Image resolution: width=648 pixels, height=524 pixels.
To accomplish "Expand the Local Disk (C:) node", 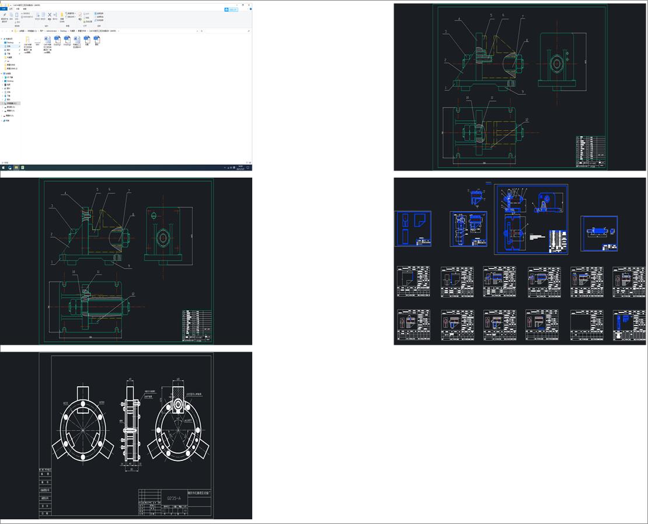I will tap(2, 103).
